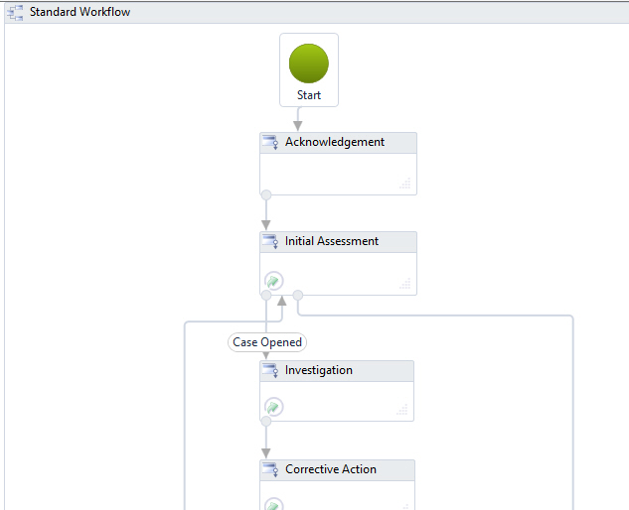Click the Investigation bottom connector circle
629x510 pixels.
click(266, 421)
